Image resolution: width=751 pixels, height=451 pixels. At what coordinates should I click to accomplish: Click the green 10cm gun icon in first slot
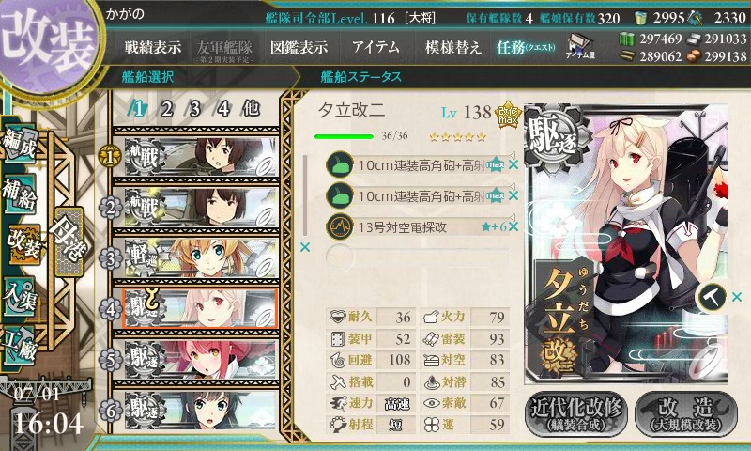tap(340, 165)
